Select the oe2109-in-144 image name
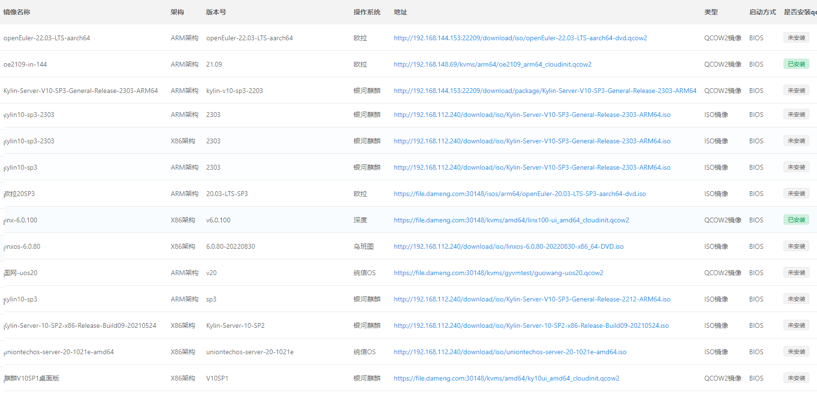 [25, 64]
